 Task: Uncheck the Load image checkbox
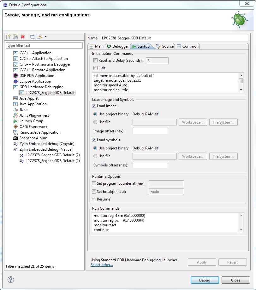point(94,106)
